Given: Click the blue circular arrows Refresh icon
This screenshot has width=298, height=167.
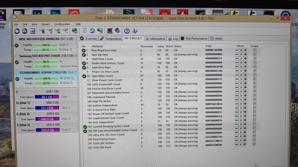Looking at the screenshot, I should tap(17, 31).
